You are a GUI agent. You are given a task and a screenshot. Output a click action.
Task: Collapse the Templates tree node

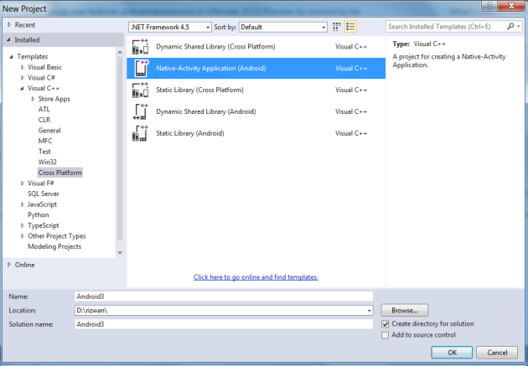pos(12,56)
